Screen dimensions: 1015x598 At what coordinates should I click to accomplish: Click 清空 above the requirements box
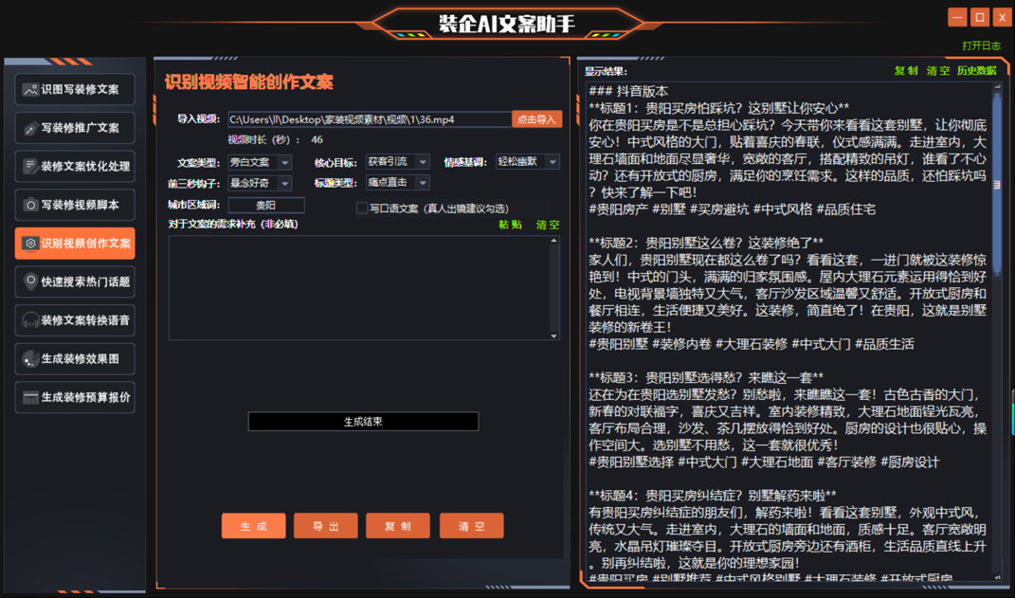548,225
